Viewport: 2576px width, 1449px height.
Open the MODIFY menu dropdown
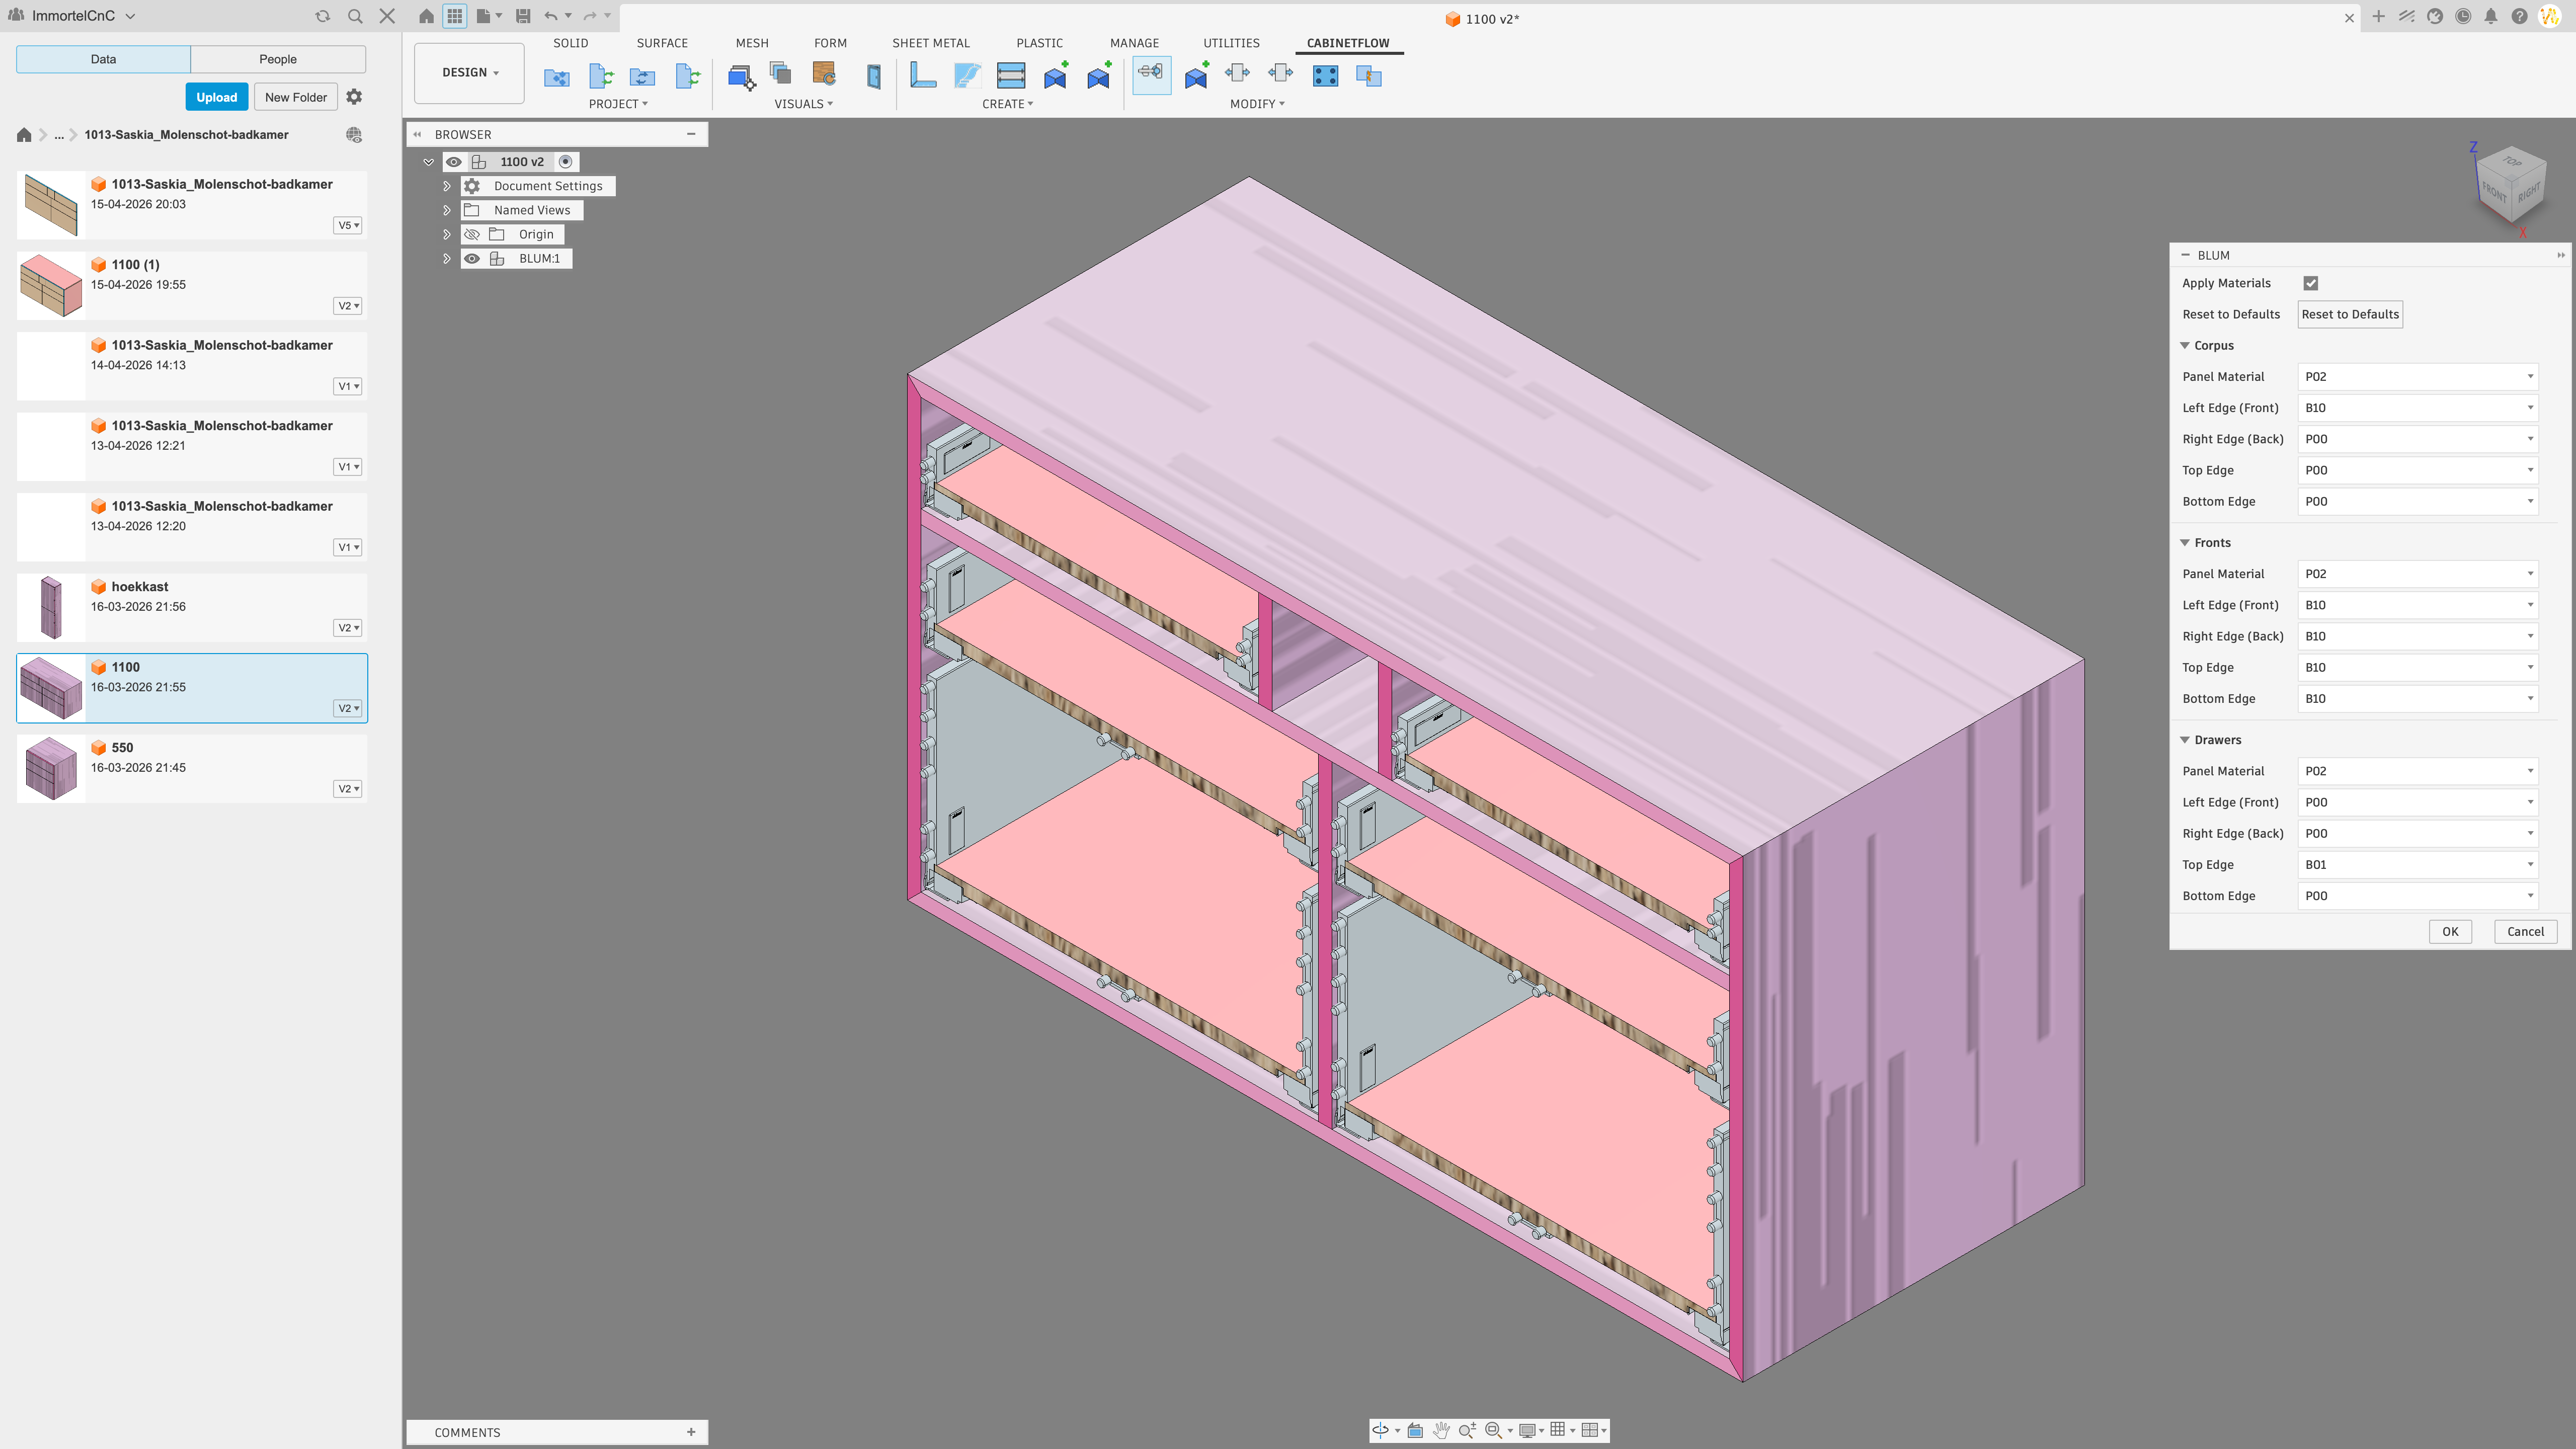pyautogui.click(x=1257, y=104)
